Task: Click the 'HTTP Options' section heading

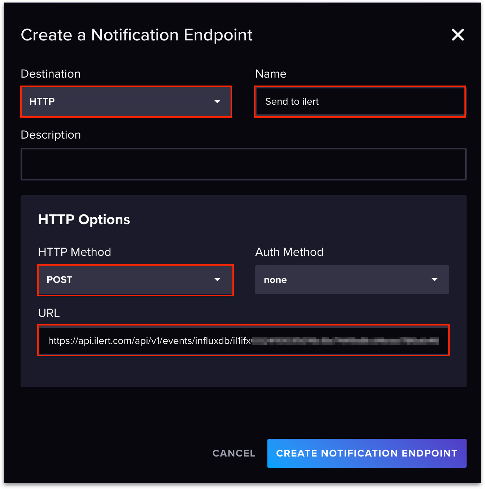Action: (x=84, y=219)
